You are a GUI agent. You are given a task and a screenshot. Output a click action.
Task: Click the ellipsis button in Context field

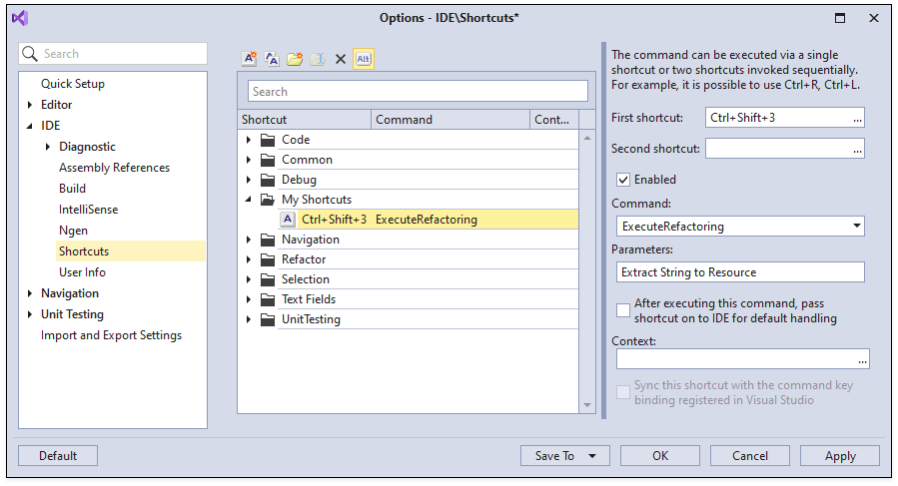(862, 359)
